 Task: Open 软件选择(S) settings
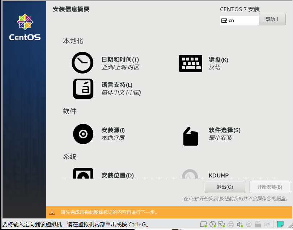tap(225, 130)
